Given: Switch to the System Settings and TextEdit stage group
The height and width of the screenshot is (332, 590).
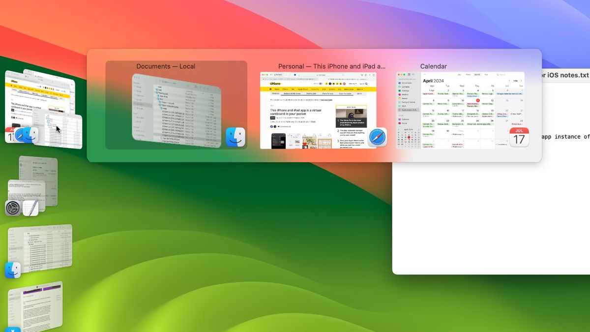Looking at the screenshot, I should (x=32, y=186).
